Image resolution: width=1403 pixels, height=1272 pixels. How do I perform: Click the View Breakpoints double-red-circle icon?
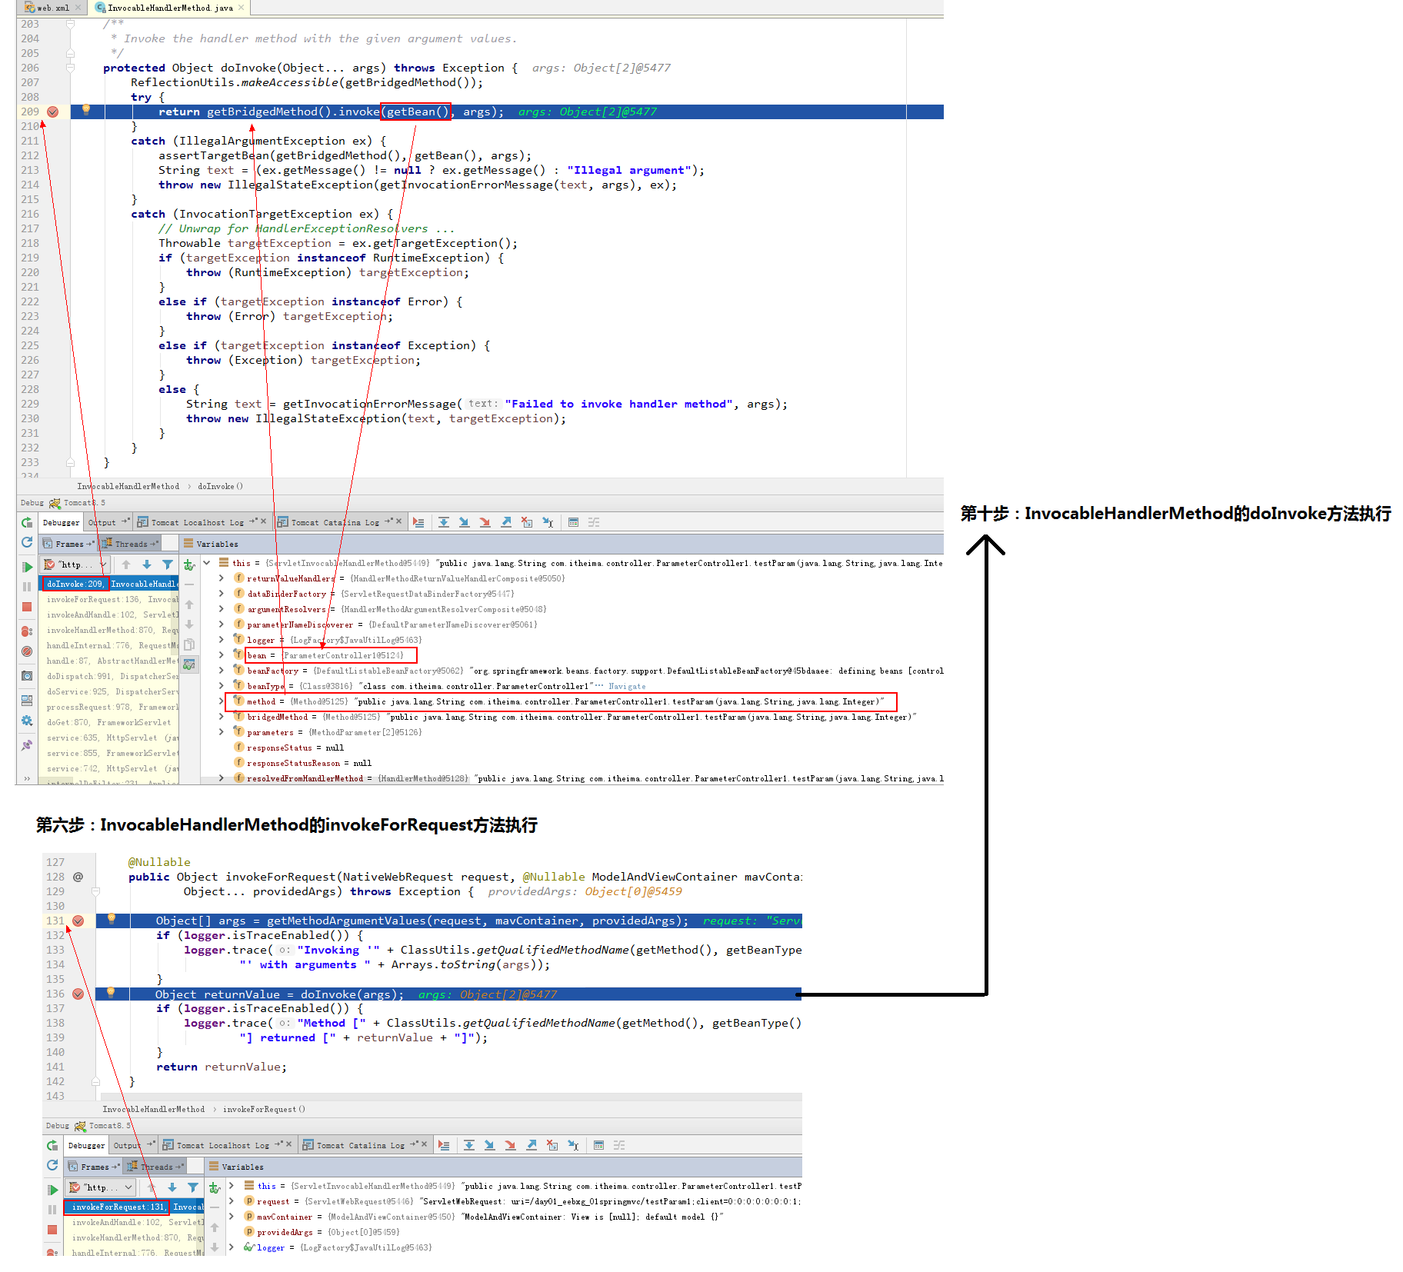coord(27,631)
